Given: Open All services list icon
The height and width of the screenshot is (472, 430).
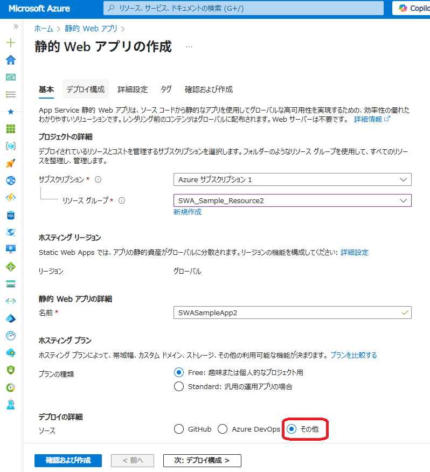Looking at the screenshot, I should coord(11,94).
